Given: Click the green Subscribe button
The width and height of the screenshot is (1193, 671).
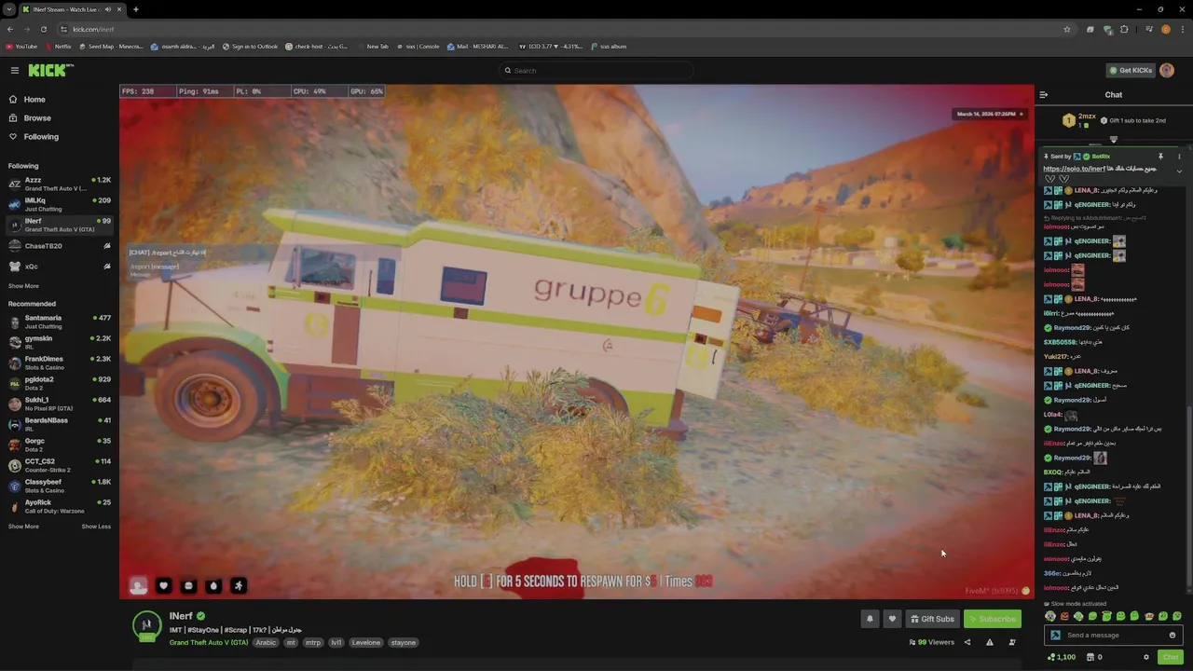Looking at the screenshot, I should [993, 619].
